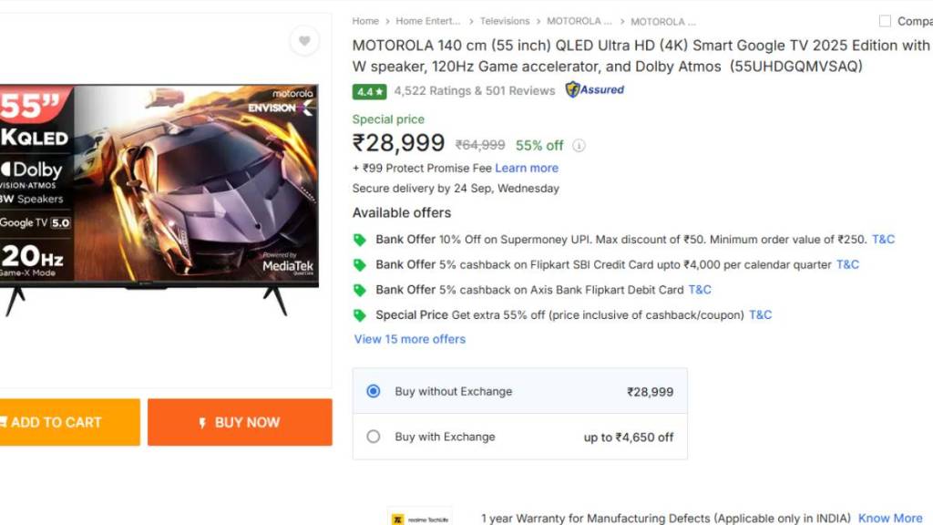Select Buy with Exchange option

[x=374, y=437]
